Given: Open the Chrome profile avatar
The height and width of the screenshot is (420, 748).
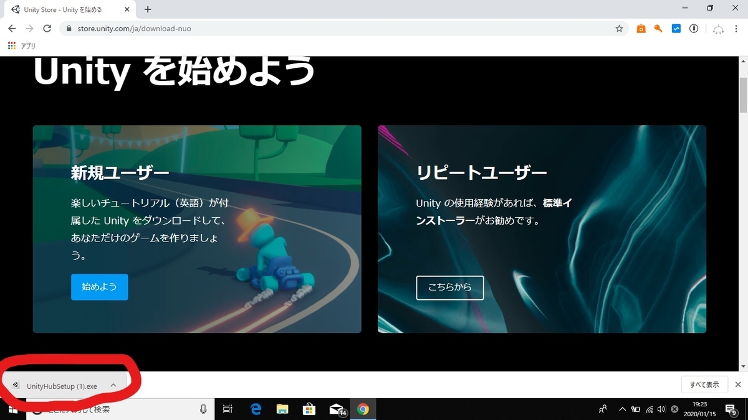Looking at the screenshot, I should [719, 29].
